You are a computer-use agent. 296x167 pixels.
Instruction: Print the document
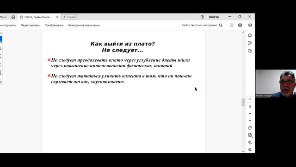240,25
